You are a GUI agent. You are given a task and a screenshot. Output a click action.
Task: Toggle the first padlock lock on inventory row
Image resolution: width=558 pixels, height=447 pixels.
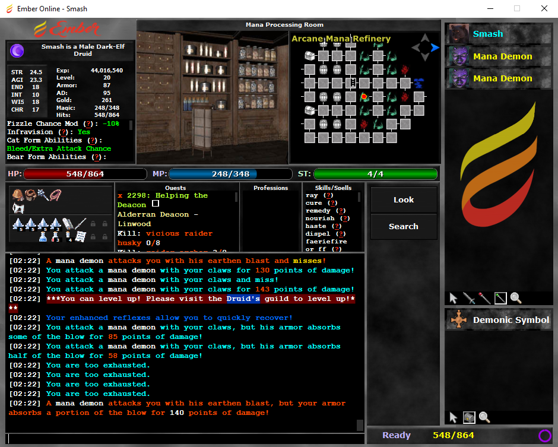point(93,224)
